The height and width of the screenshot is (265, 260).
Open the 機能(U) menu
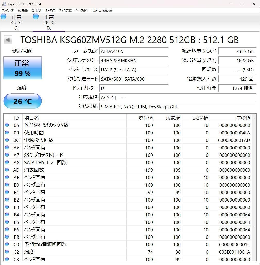[37, 11]
